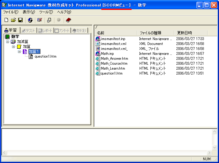219x163 pixels.
Task: Click the 2006/03/27 16:57 date cell
Action: 190,54
